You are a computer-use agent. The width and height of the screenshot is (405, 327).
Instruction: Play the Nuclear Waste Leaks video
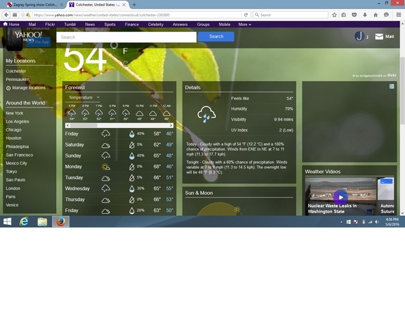340,197
